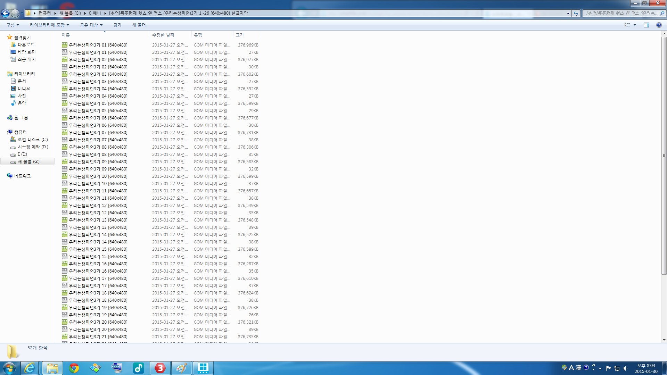This screenshot has width=667, height=375.
Task: Open the music note app in taskbar
Action: tap(138, 368)
